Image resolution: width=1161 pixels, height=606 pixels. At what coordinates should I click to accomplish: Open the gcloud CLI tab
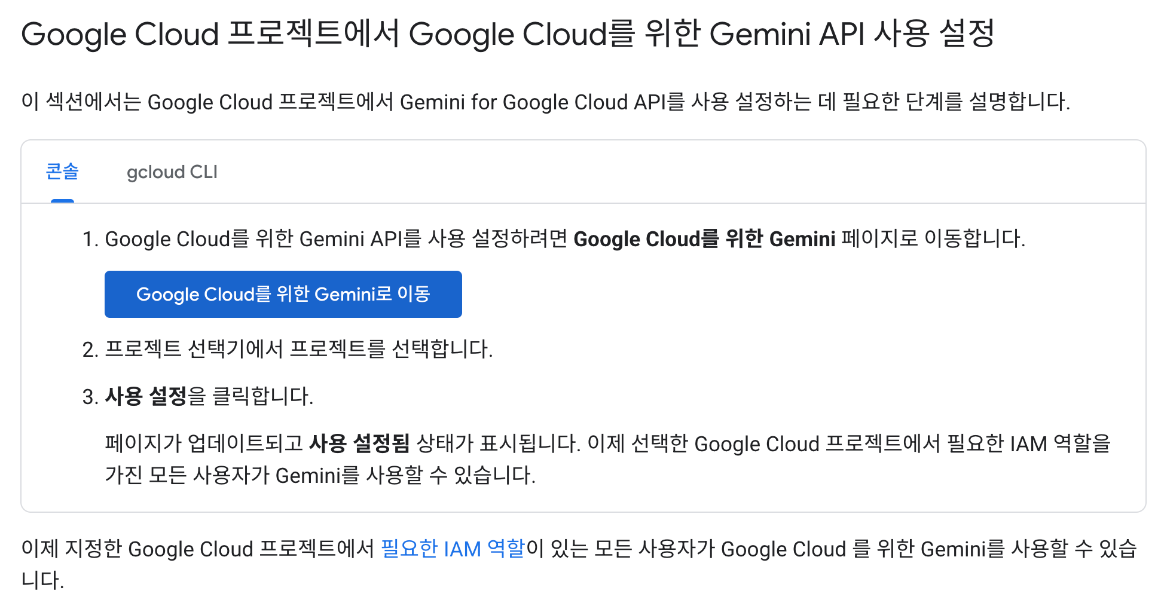172,172
